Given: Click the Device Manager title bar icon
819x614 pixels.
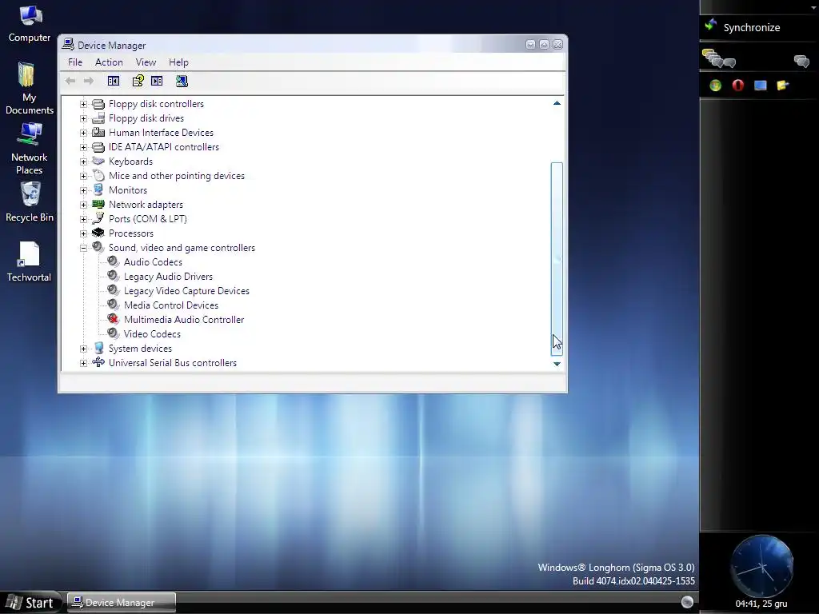Looking at the screenshot, I should (x=68, y=45).
